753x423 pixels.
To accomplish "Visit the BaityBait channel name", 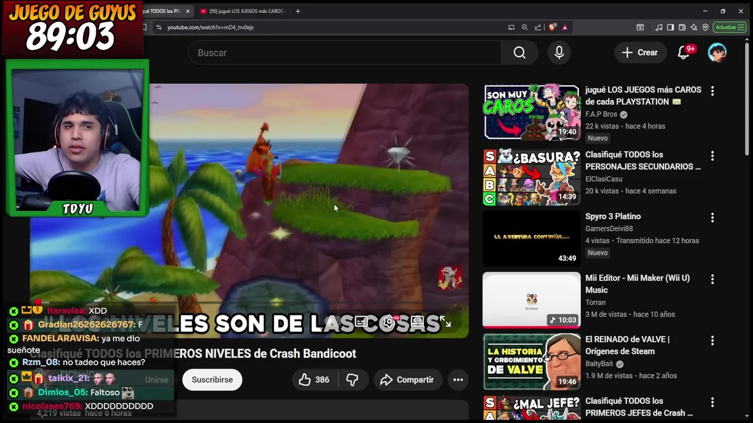I will [x=599, y=364].
